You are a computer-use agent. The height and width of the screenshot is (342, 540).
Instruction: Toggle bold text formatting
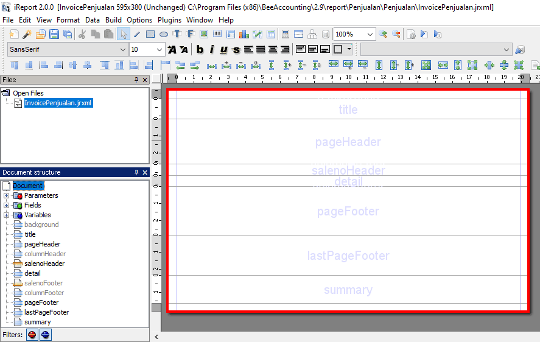click(200, 50)
